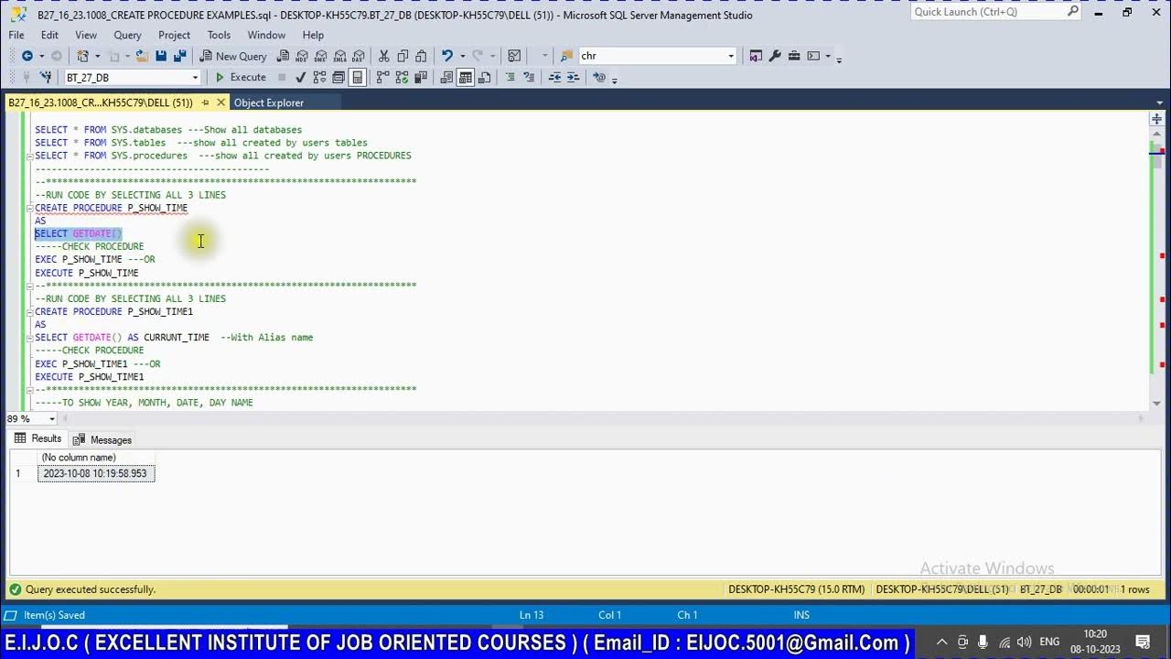
Task: Collapse the CREATE PROCEDURE P_SHOW_TIME1 block
Action: (x=29, y=311)
